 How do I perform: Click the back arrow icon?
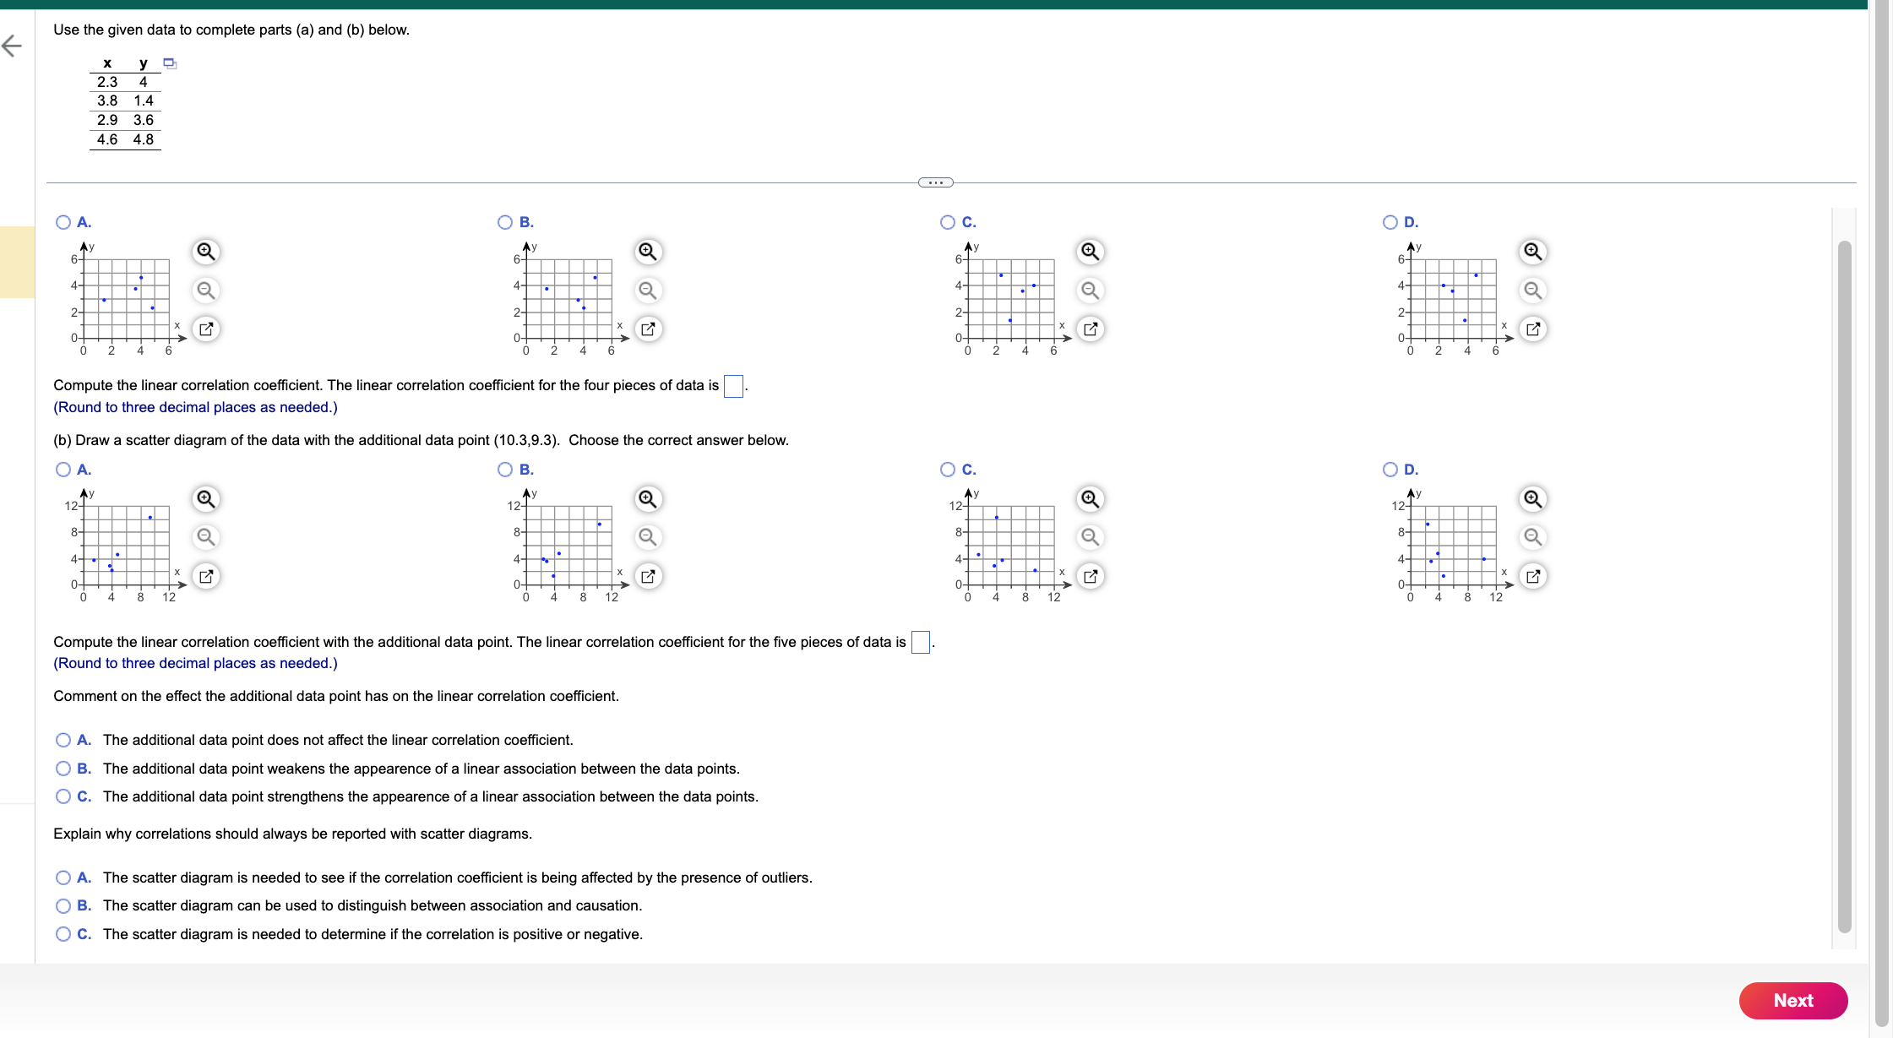(12, 45)
